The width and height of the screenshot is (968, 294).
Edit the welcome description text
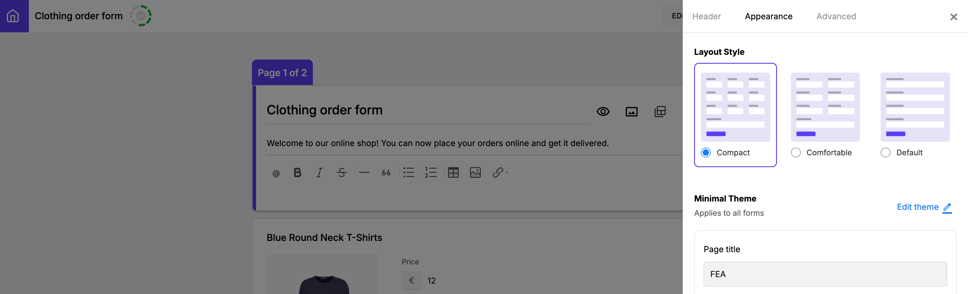click(437, 143)
